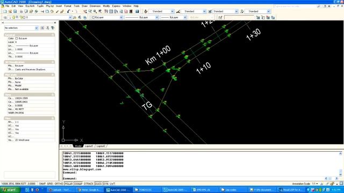Screen dimensions: 344x193
Task: Click the Help question mark icon
Action: pyautogui.click(x=137, y=11)
